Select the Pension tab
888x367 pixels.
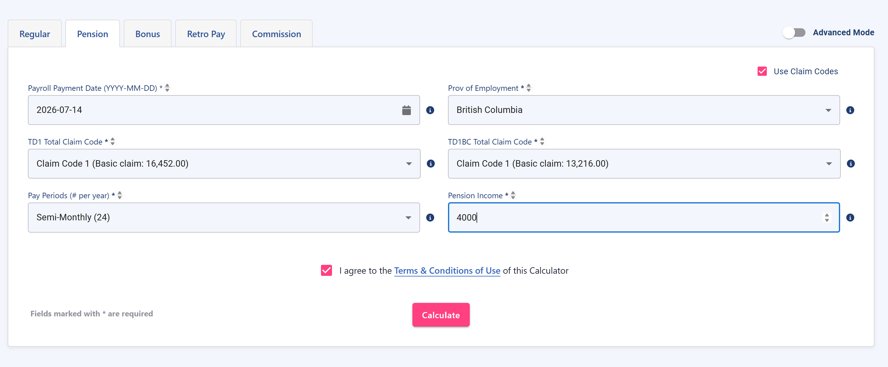pos(92,34)
